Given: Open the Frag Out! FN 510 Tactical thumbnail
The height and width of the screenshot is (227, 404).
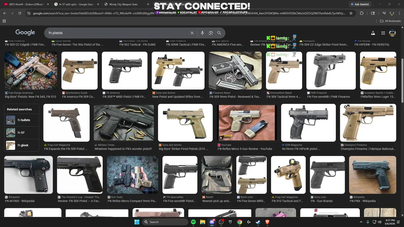Looking at the screenshot, I should click(x=288, y=175).
